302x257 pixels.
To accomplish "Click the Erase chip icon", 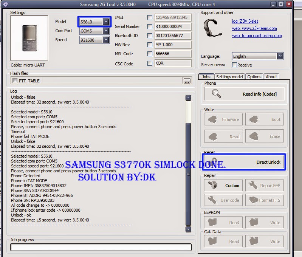I will tap(254, 136).
